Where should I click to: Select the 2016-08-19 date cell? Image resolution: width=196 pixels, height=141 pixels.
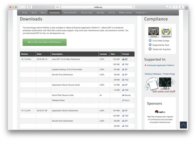(43, 59)
